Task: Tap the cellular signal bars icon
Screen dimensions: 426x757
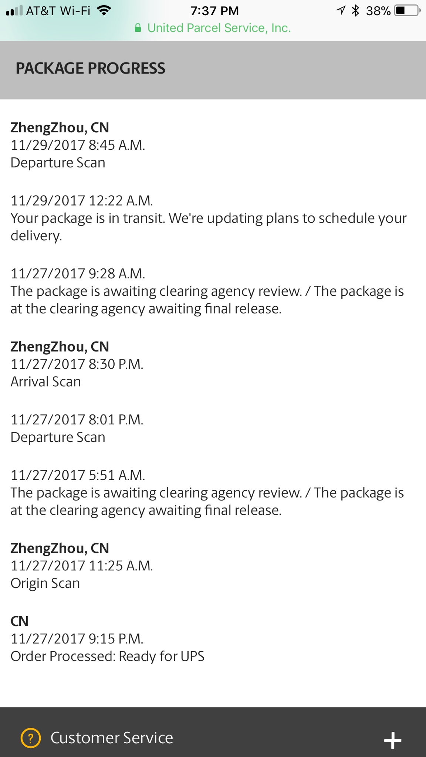Action: [x=14, y=11]
